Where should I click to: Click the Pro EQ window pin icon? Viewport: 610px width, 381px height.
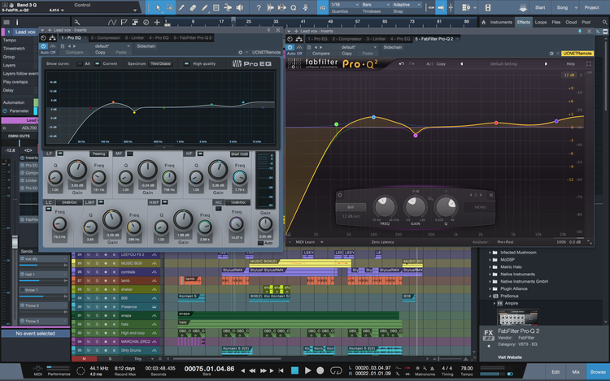click(268, 30)
